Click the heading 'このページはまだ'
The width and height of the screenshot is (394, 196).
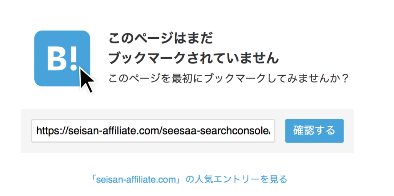160,39
